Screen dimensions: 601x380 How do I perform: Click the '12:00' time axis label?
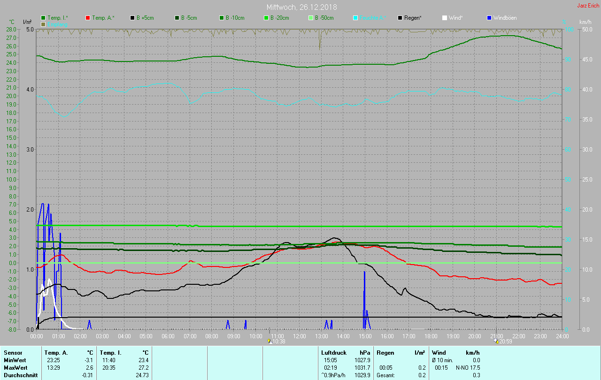(x=300, y=336)
